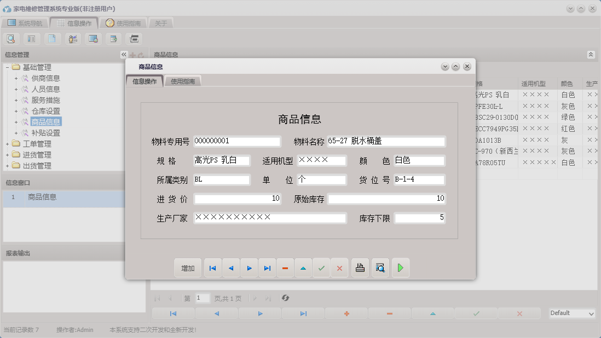Viewport: 601px width, 338px height.
Task: Click the red delete record icon in the dialog
Action: 285,267
